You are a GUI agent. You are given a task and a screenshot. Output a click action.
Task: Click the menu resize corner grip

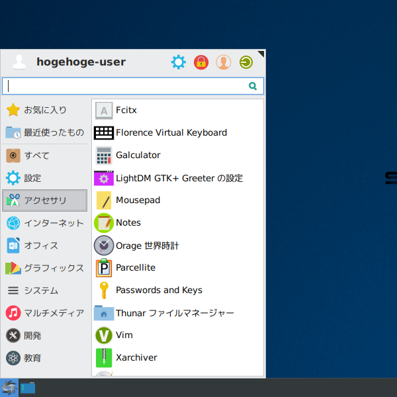pyautogui.click(x=261, y=54)
